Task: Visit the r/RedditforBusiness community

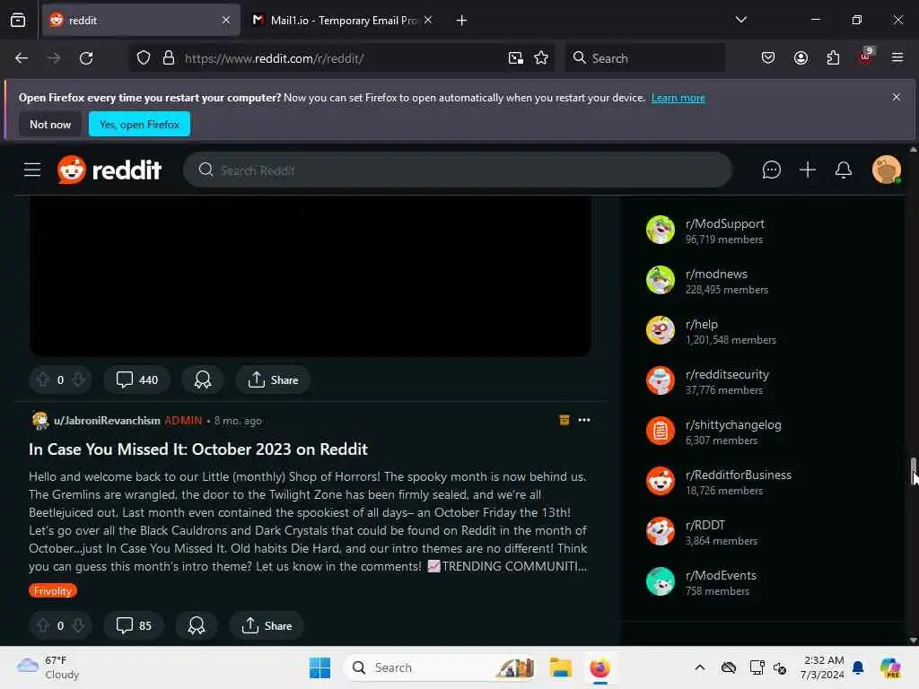Action: coord(738,475)
